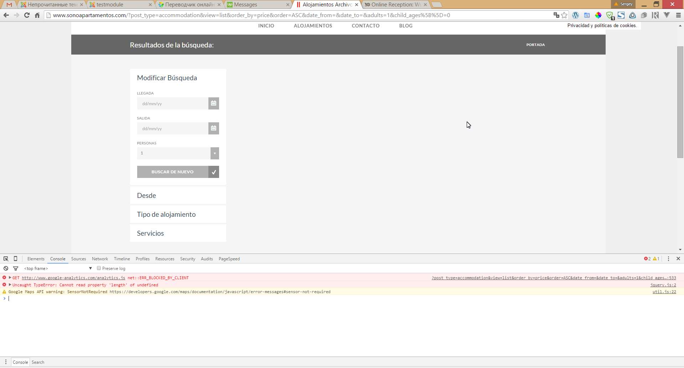Screen dimensions: 684x368
Task: Click the Llegada date input field
Action: point(173,103)
